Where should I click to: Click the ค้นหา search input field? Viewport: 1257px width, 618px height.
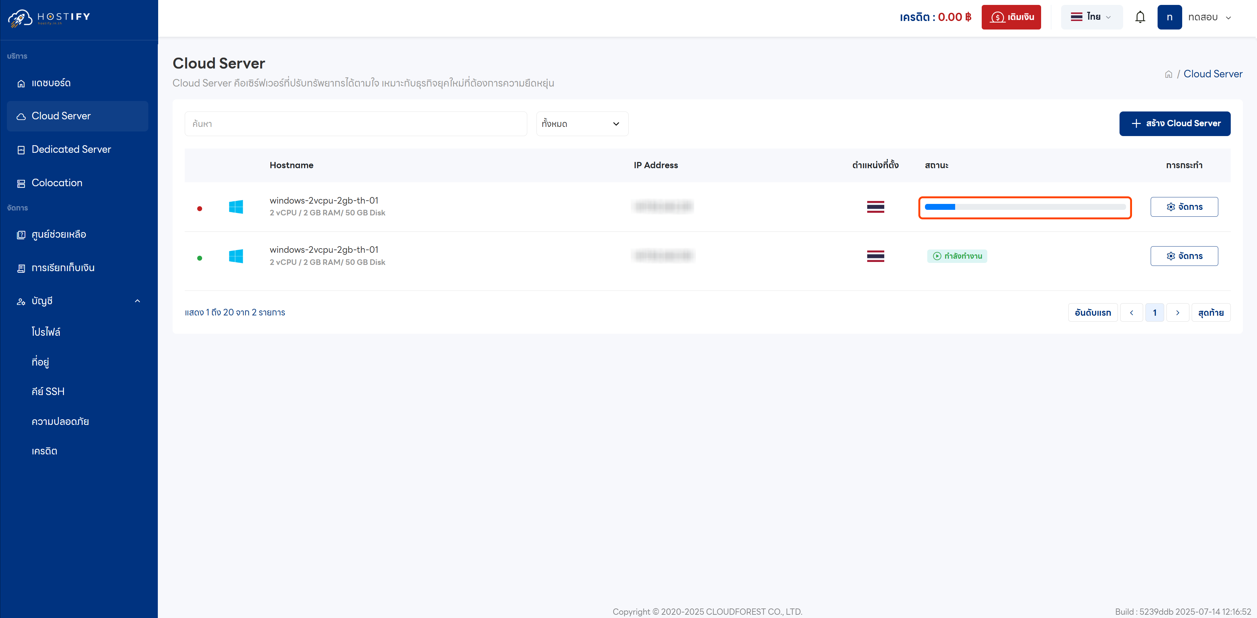coord(355,124)
